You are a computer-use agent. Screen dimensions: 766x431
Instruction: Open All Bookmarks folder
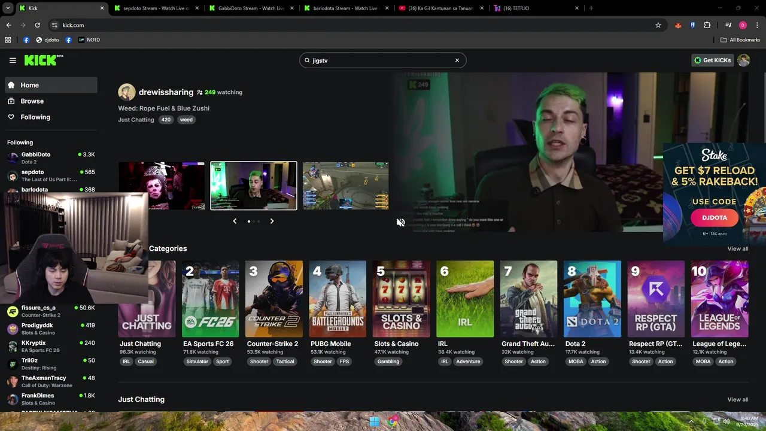pyautogui.click(x=740, y=40)
